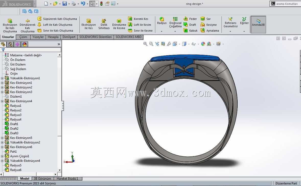The image size is (301, 186).
Task: Expand Ayrım Çizgisi1 feature node
Action: (x=2, y=156)
